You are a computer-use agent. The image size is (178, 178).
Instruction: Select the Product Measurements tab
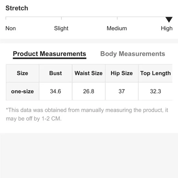coord(49,54)
